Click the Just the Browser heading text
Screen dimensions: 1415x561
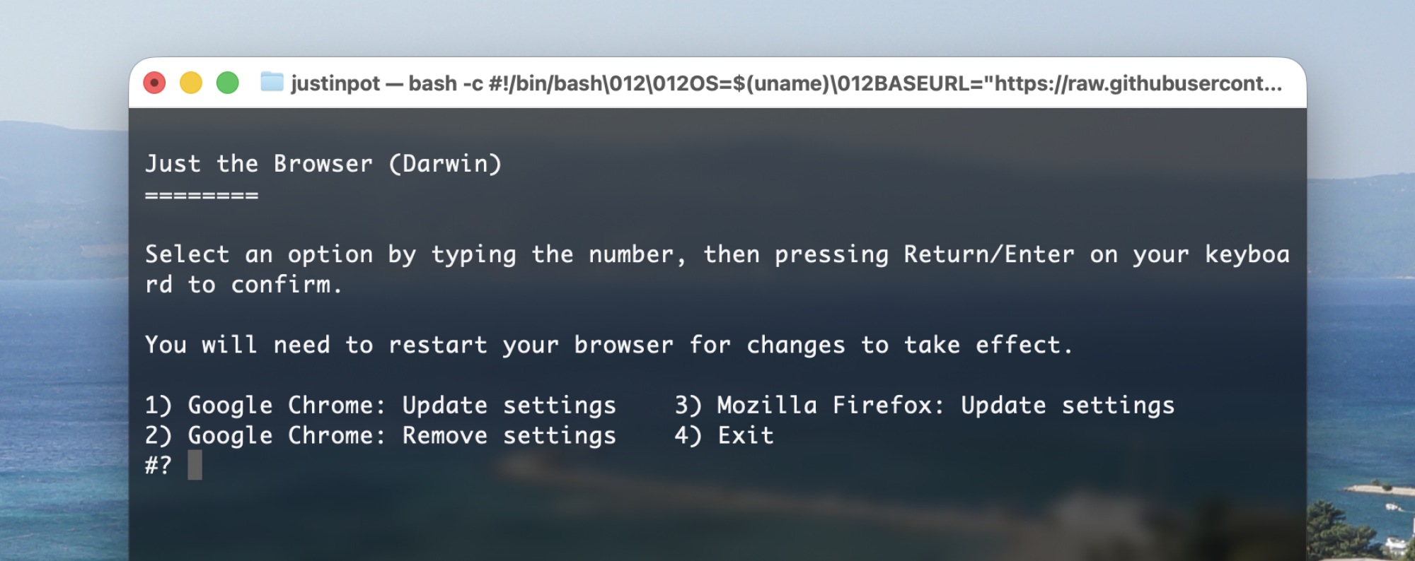coord(262,163)
